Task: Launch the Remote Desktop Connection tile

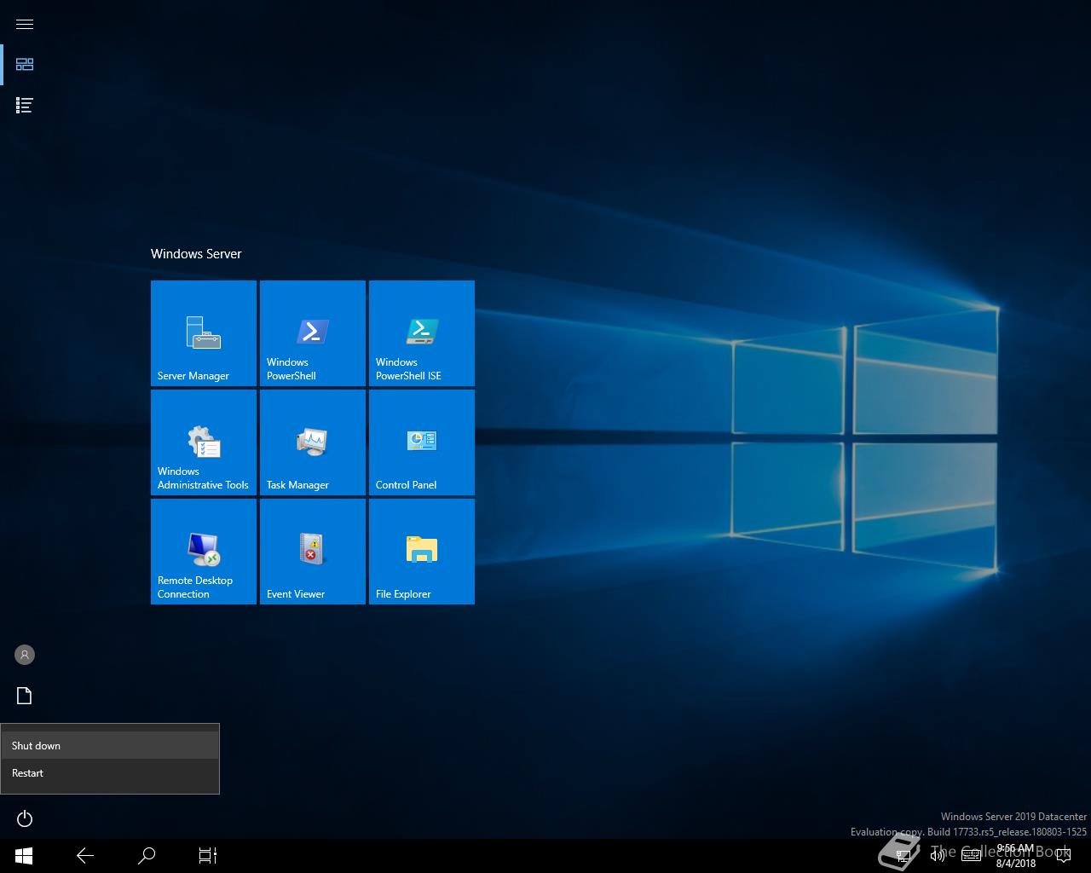Action: 204,552
